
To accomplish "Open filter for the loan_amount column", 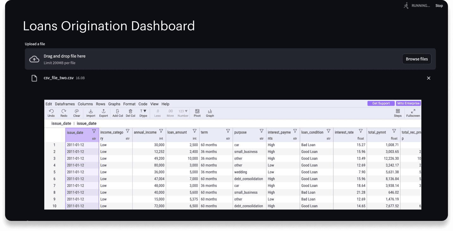I will coord(195,131).
